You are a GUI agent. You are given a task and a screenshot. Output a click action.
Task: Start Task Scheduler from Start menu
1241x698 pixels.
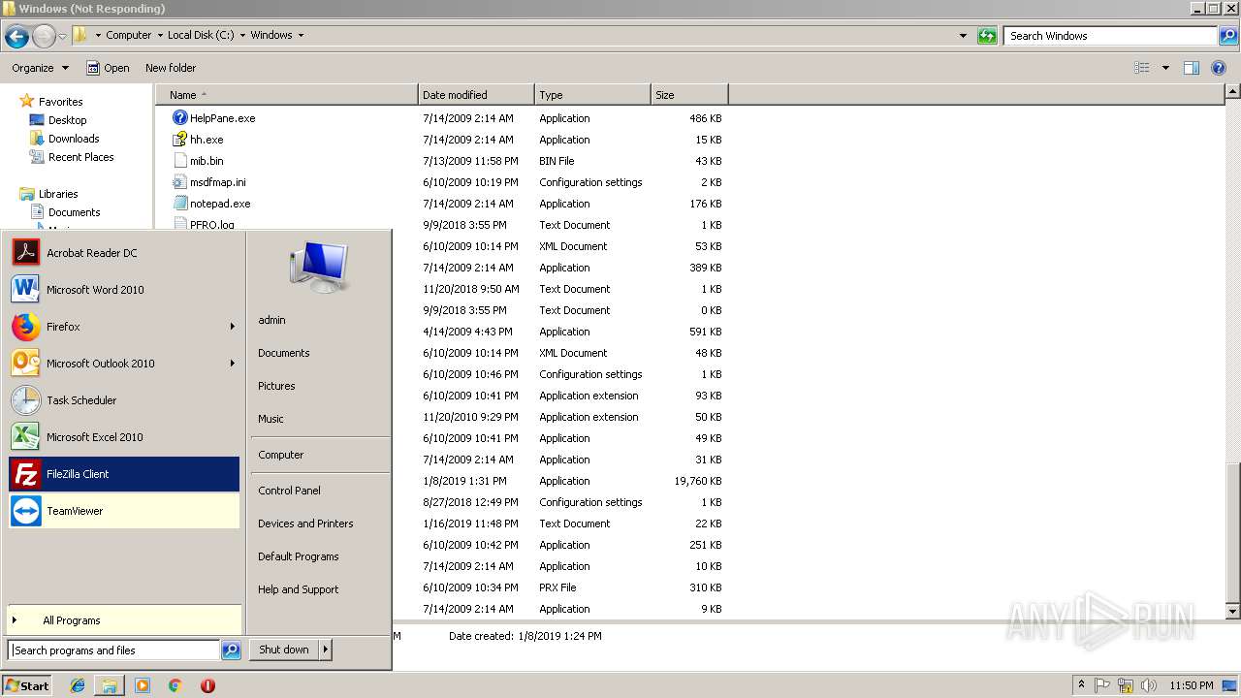tap(124, 400)
